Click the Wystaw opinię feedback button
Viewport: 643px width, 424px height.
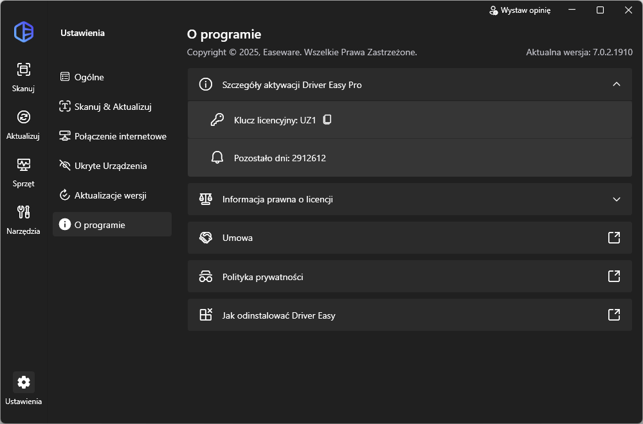520,10
